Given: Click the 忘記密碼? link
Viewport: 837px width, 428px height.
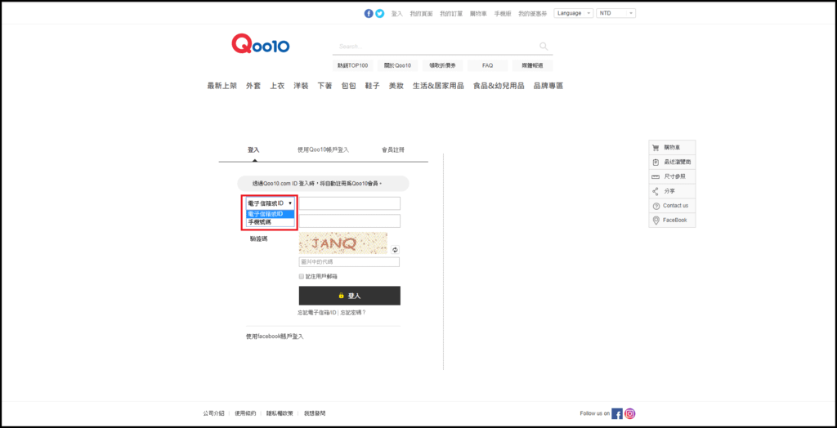Looking at the screenshot, I should 353,312.
